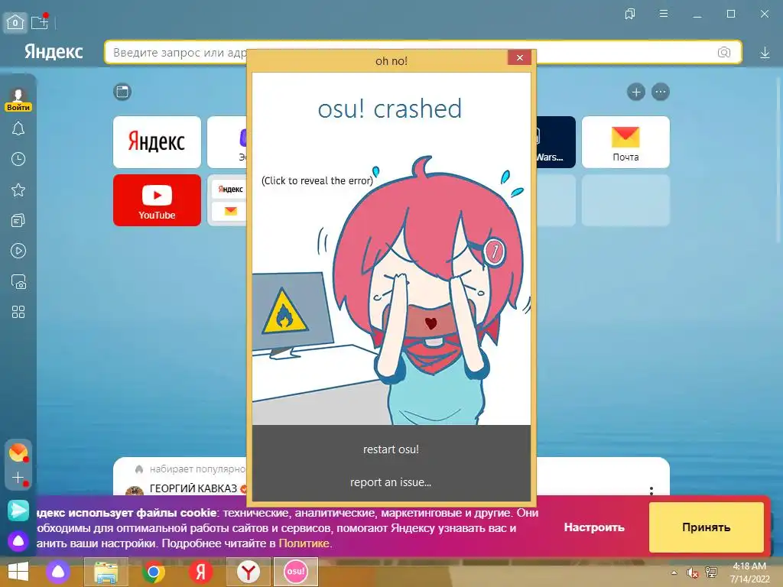Launch Alice from the Windows taskbar
This screenshot has width=783, height=587.
pos(58,572)
